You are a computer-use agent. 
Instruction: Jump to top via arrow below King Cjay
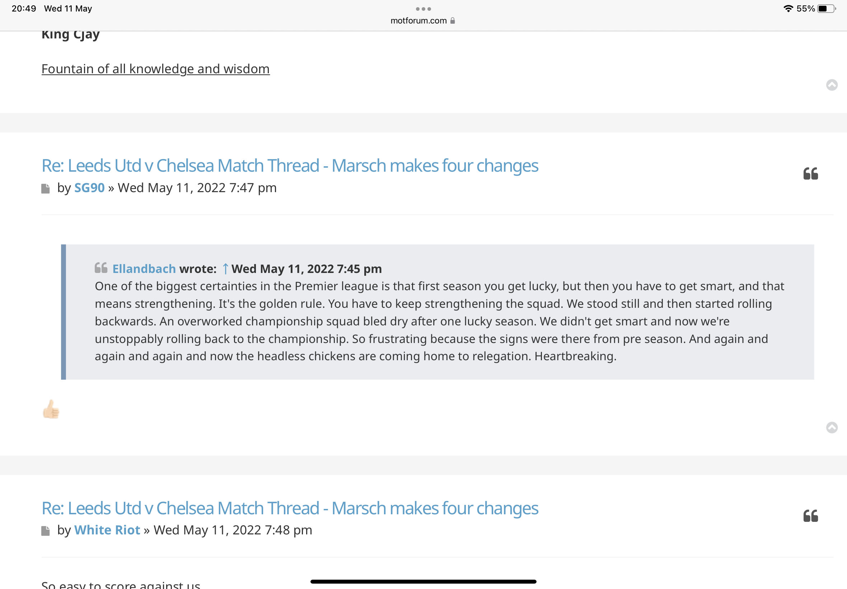(832, 85)
